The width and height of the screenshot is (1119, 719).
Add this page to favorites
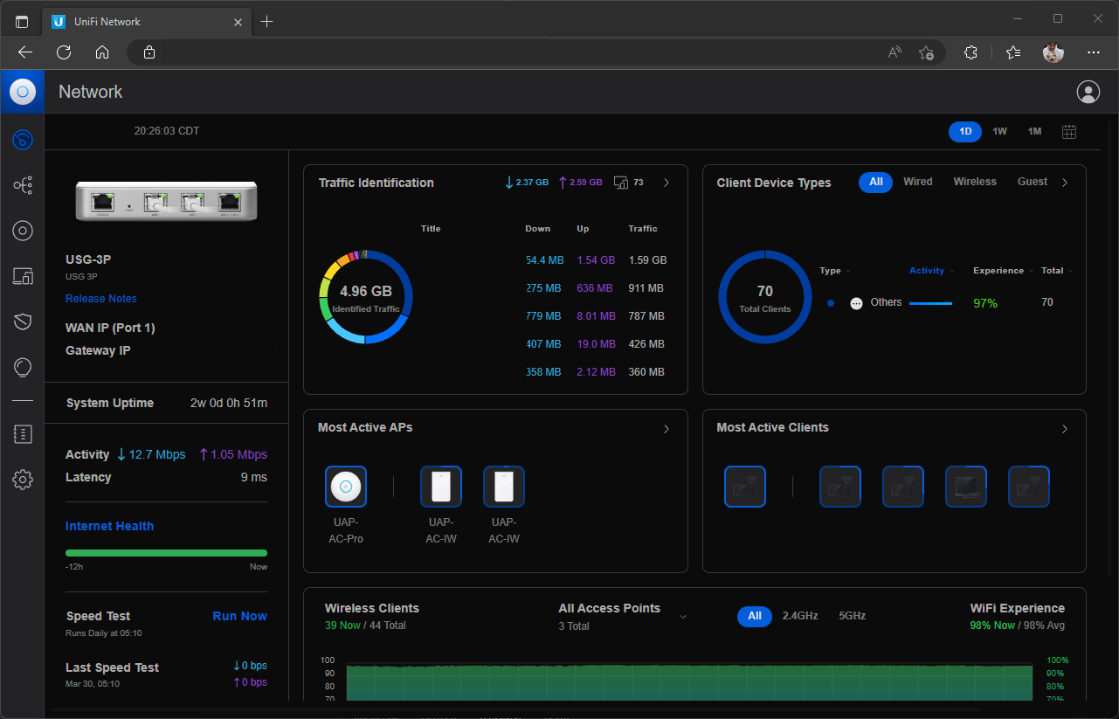tap(926, 52)
